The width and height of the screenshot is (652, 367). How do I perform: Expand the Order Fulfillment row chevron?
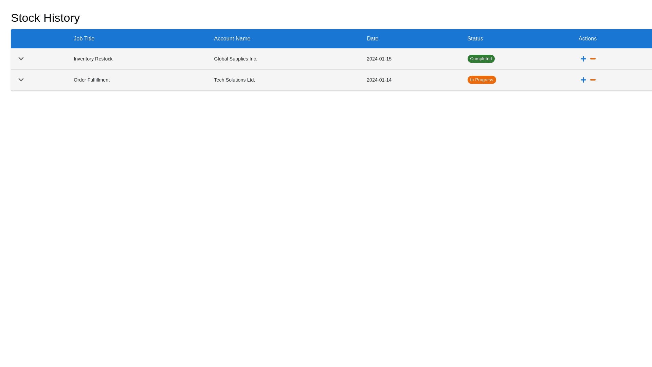point(21,80)
